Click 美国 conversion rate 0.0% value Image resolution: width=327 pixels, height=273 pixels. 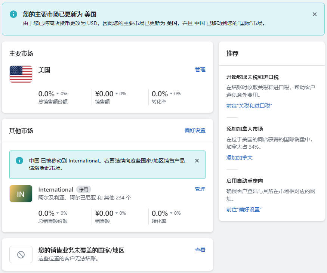tap(160, 94)
